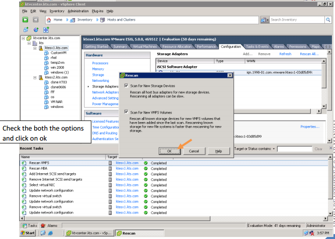
Task: Collapse the ktesx2.kts.com host node
Action: tap(35, 78)
